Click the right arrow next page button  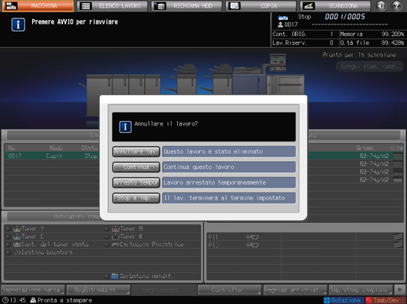pyautogui.click(x=400, y=290)
